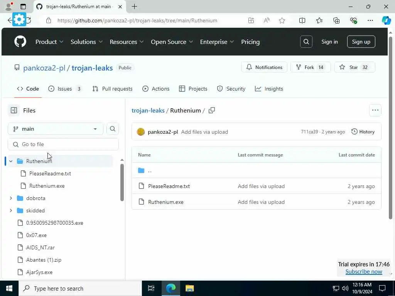Expand the Enterprise menu
The width and height of the screenshot is (395, 296).
pyautogui.click(x=217, y=42)
